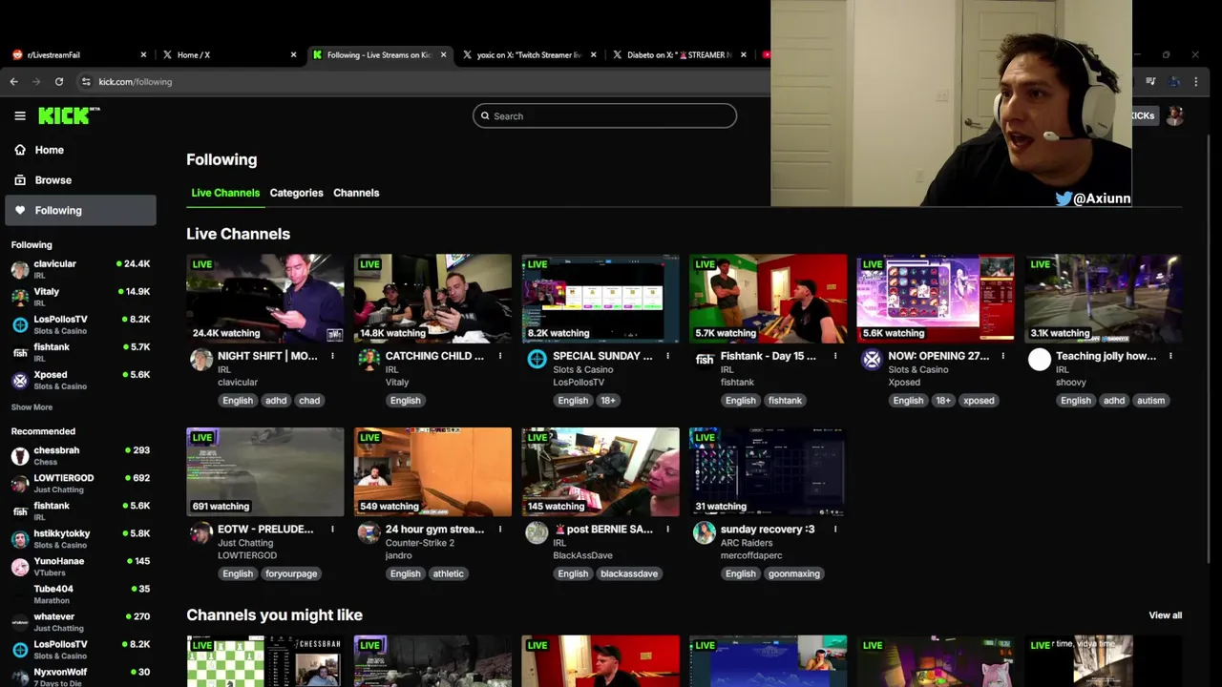This screenshot has height=687, width=1222.
Task: Click the kick.com/following address bar
Action: pyautogui.click(x=135, y=82)
